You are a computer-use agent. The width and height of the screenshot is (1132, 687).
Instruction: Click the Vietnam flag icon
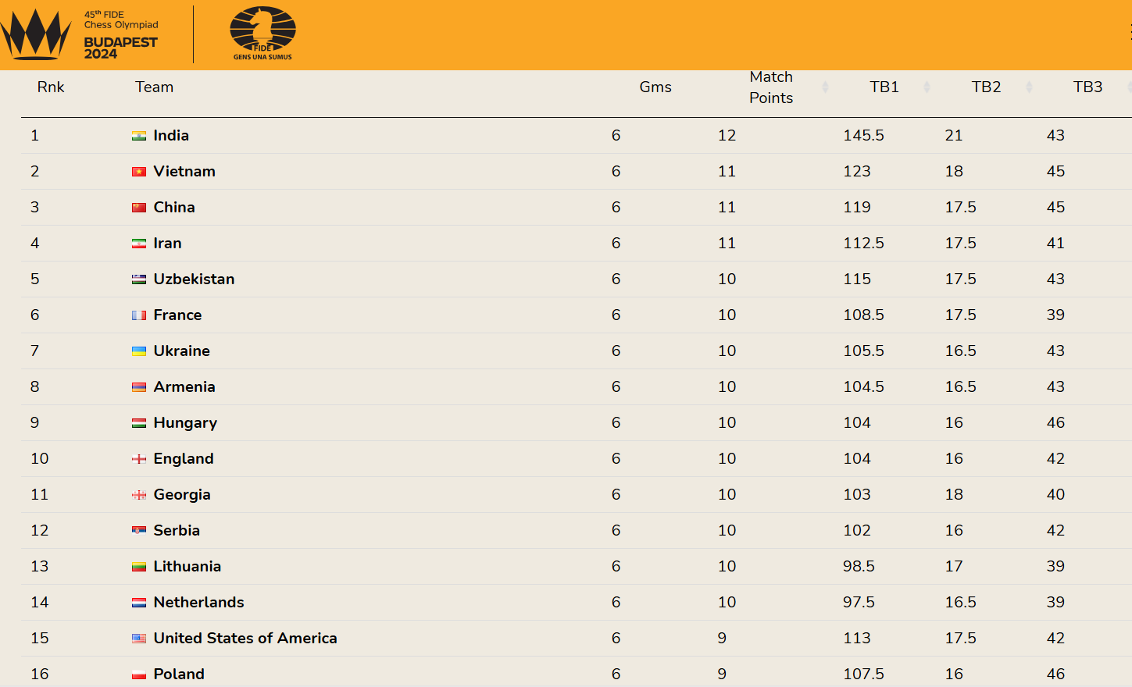coord(139,172)
